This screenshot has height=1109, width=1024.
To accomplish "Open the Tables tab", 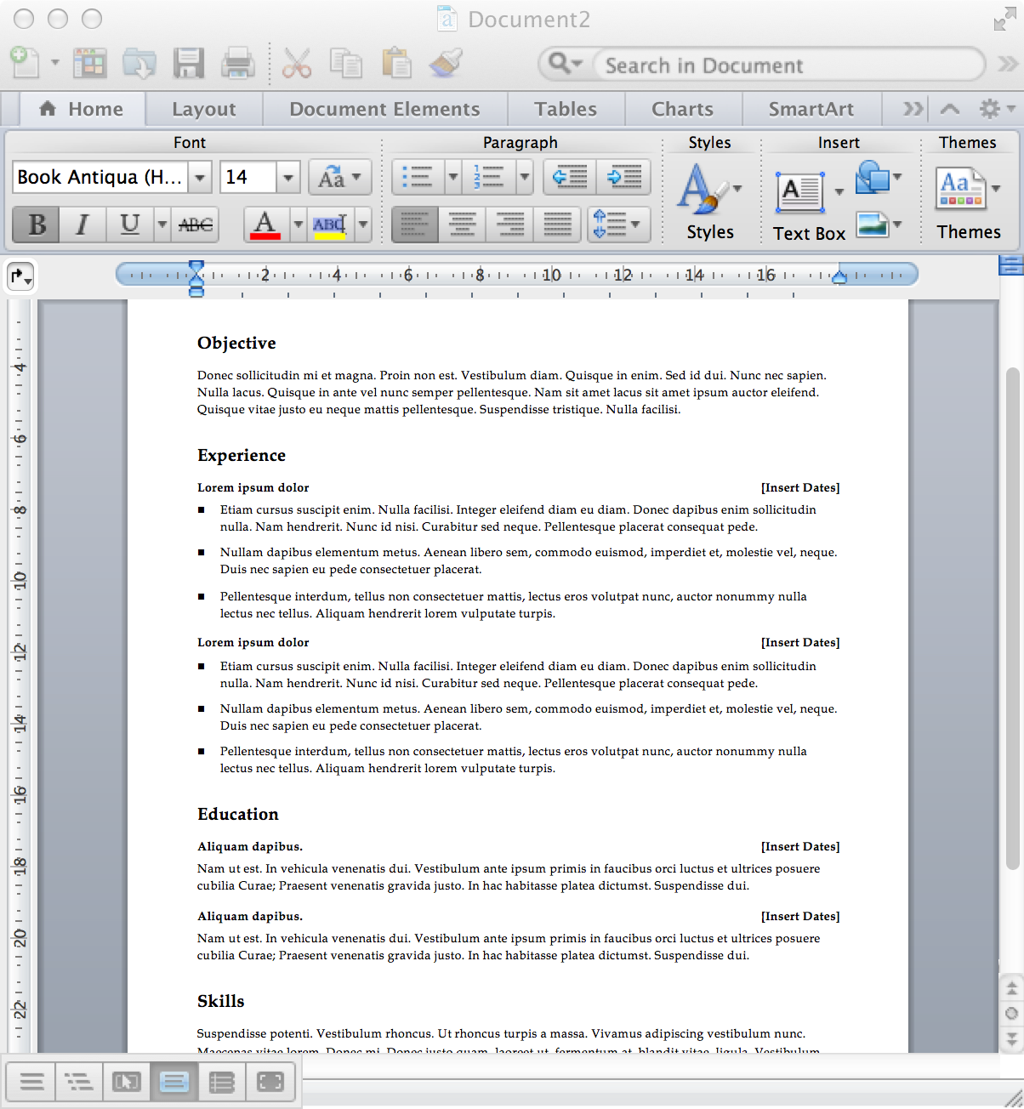I will (x=566, y=109).
